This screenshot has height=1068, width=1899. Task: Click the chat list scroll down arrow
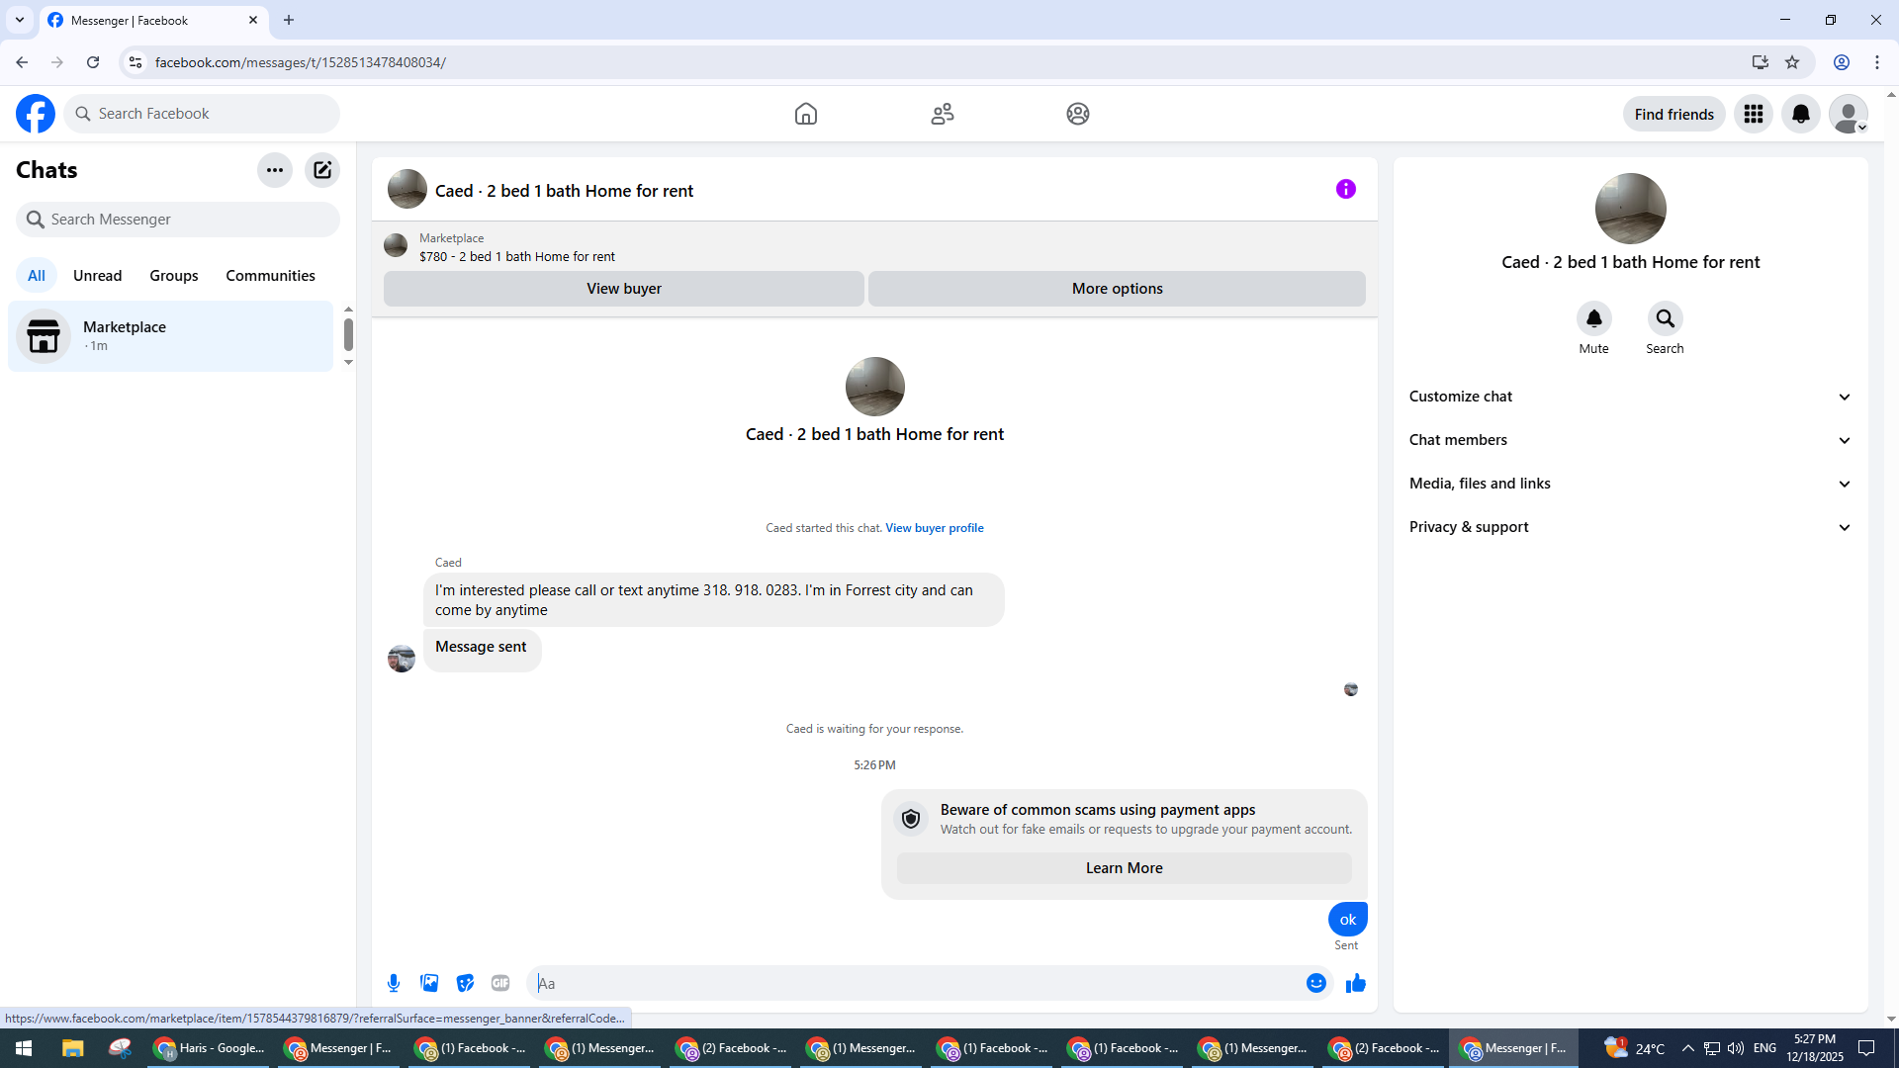tap(348, 362)
